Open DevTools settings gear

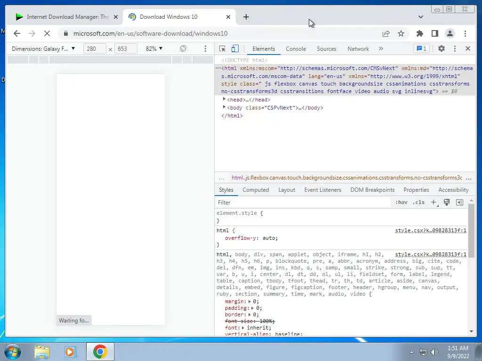[x=442, y=48]
